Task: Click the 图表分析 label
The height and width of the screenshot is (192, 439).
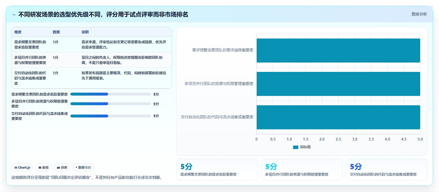Action: tap(419, 14)
